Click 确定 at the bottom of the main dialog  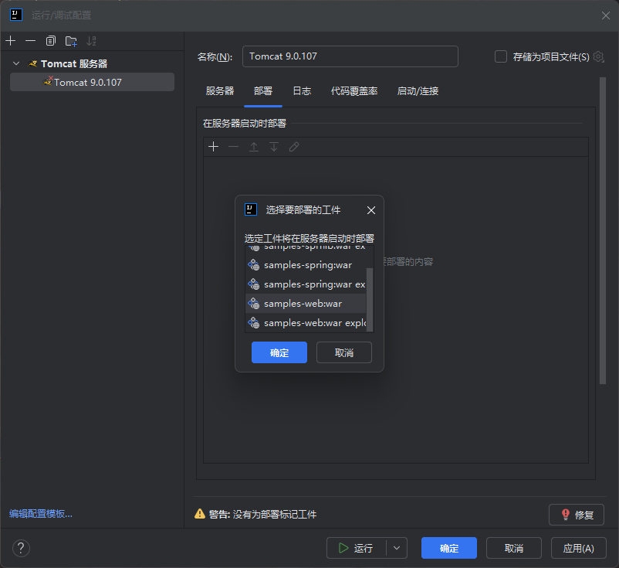point(449,548)
